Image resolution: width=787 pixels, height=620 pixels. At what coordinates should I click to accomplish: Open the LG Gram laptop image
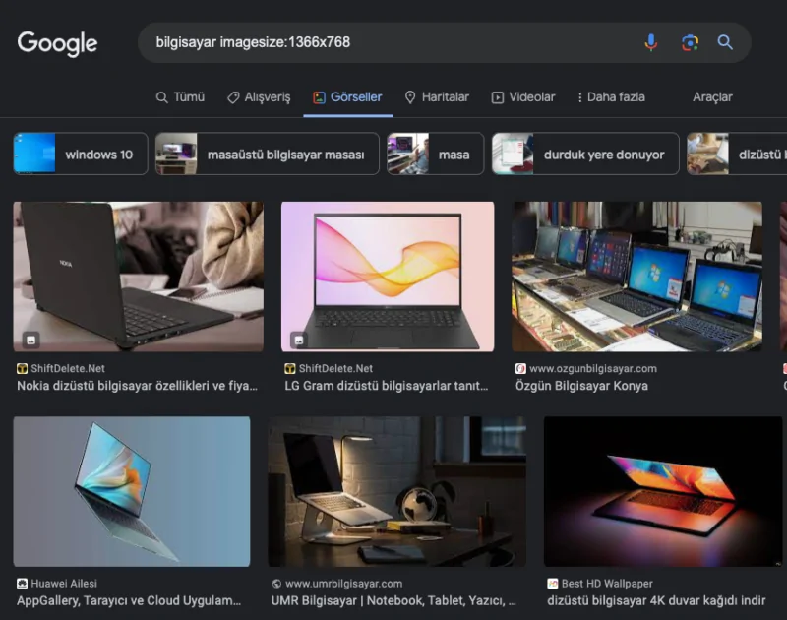388,277
